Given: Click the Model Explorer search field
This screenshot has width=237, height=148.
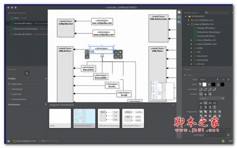Looking at the screenshot, I should pyautogui.click(x=217, y=13).
